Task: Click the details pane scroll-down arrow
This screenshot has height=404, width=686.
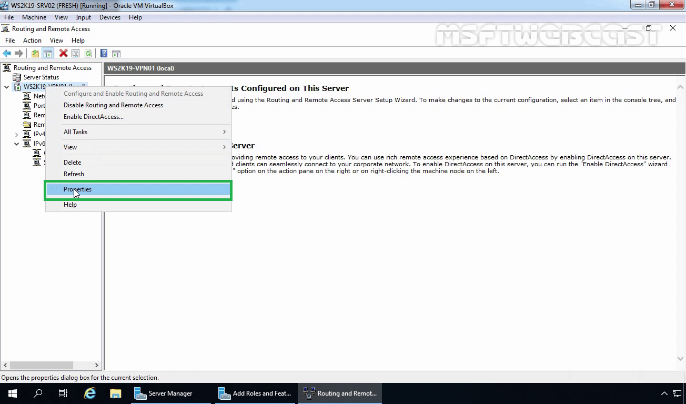Action: pos(680,358)
